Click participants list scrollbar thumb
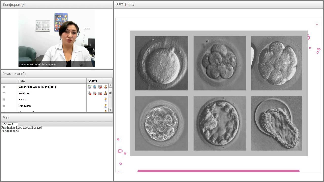This screenshot has width=324, height=182. coord(110,93)
